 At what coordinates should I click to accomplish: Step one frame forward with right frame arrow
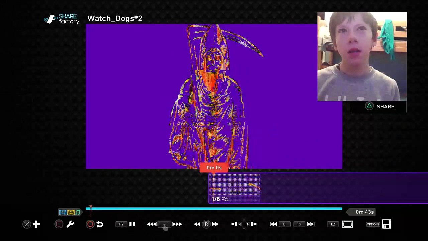point(254,224)
